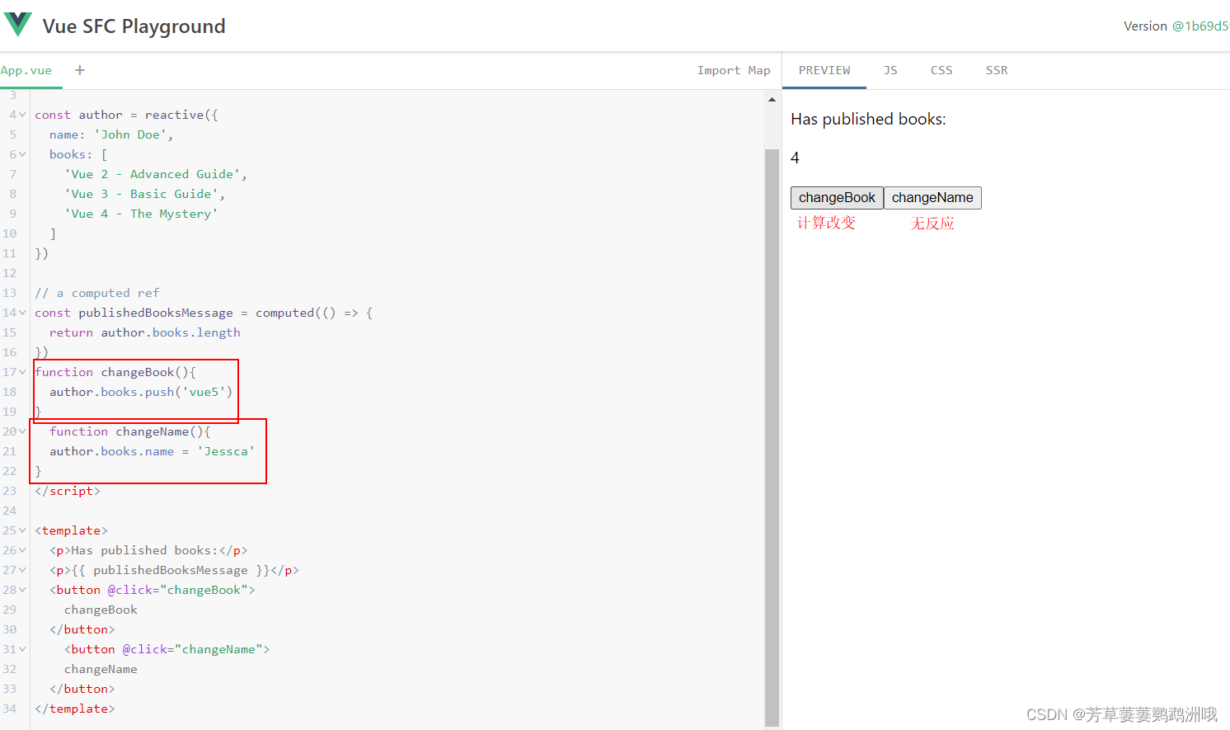Click the editor vertical scrollbar thumb
Viewport: 1230px width, 730px height.
[772, 437]
